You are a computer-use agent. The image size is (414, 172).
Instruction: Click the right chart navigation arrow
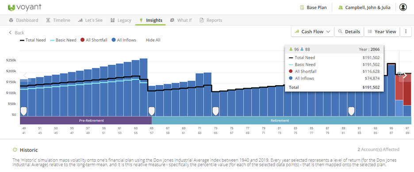(405, 75)
